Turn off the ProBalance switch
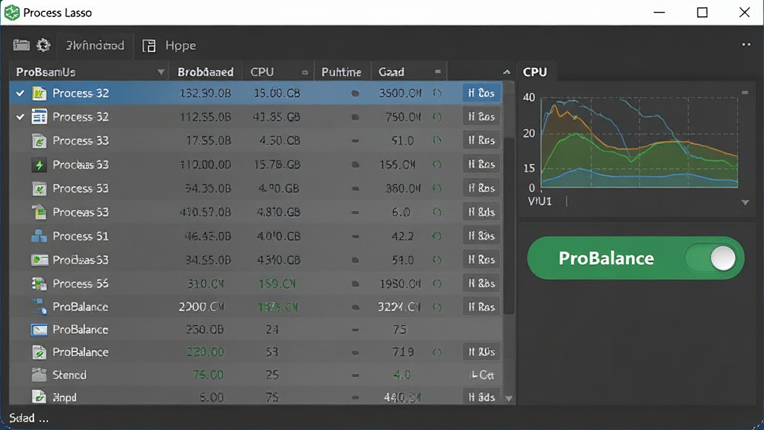764x430 pixels. point(711,258)
